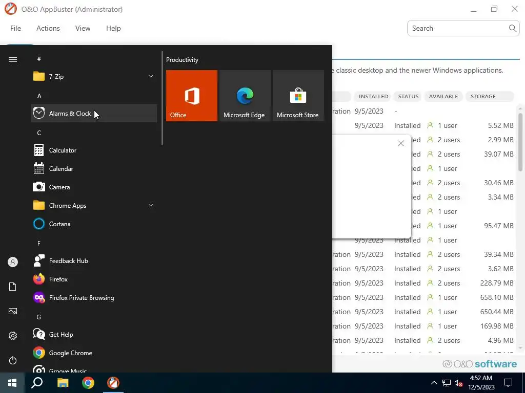Sort by the INSTALLED column header

(373, 96)
